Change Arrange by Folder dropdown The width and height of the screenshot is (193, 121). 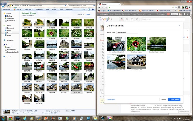point(89,14)
